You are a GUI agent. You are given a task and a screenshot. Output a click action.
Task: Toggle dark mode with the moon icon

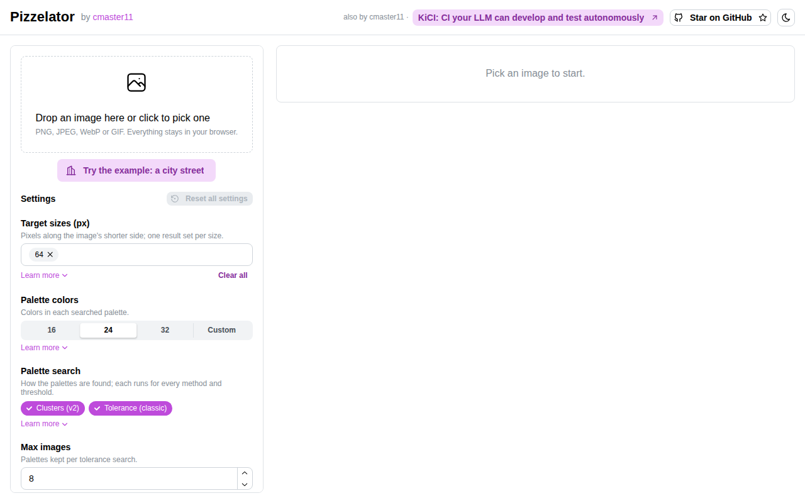(x=786, y=18)
